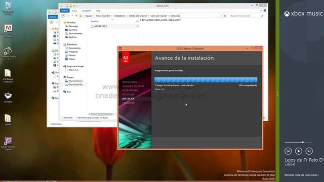The width and height of the screenshot is (324, 182).
Task: Open the adobe folder on desktop
Action: point(8,120)
